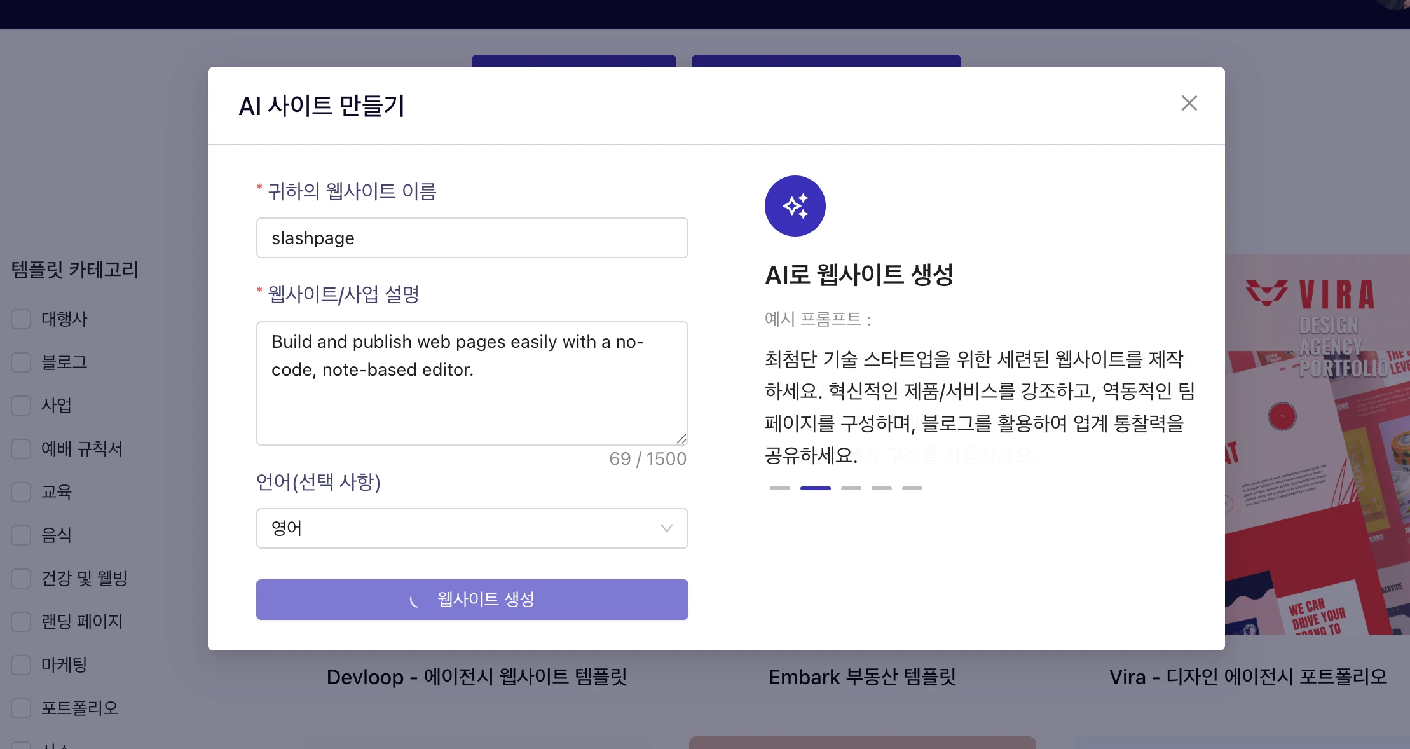Image resolution: width=1410 pixels, height=749 pixels.
Task: Check the 블로그 category checkbox
Action: click(21, 362)
